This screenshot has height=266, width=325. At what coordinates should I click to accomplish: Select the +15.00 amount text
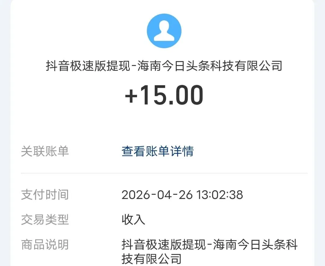pos(164,95)
